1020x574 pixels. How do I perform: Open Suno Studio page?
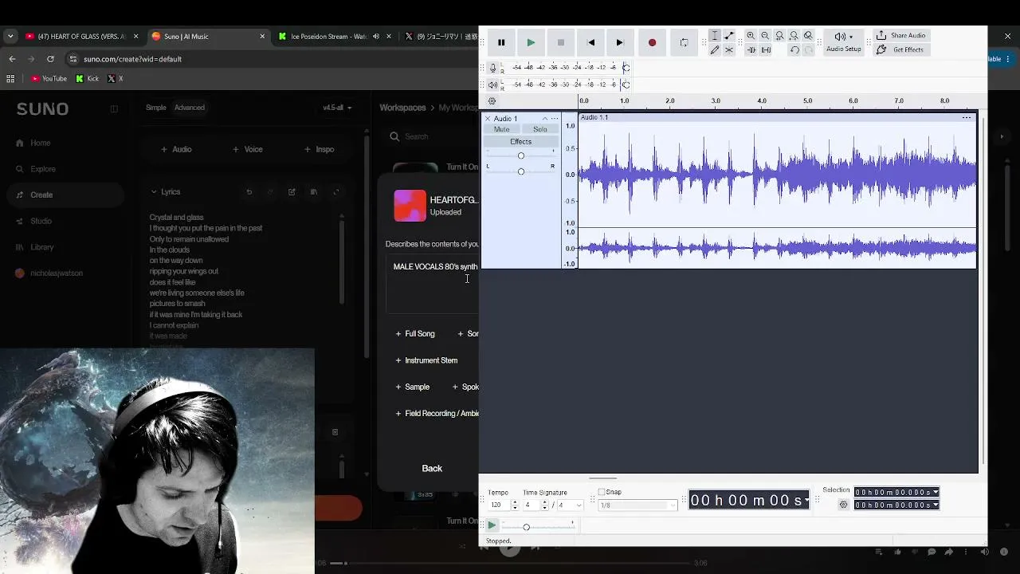pyautogui.click(x=33, y=221)
